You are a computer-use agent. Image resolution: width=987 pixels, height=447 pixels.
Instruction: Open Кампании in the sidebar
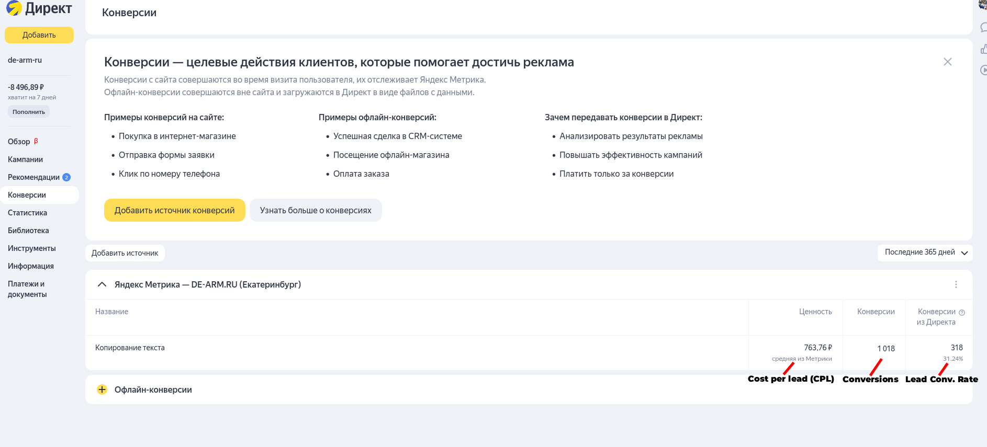(x=25, y=159)
